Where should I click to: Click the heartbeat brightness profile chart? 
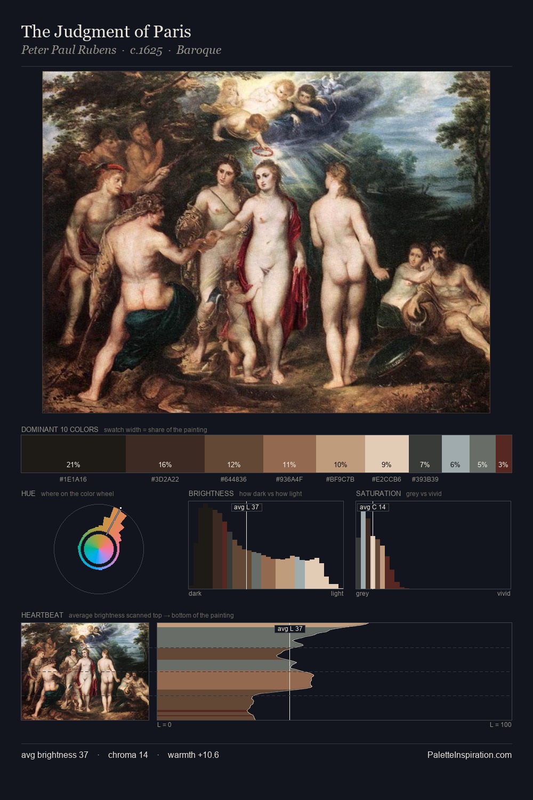[335, 671]
